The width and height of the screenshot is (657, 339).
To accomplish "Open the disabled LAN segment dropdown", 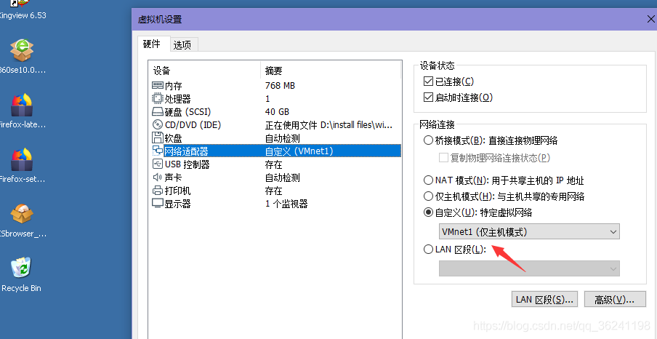I will coord(529,268).
